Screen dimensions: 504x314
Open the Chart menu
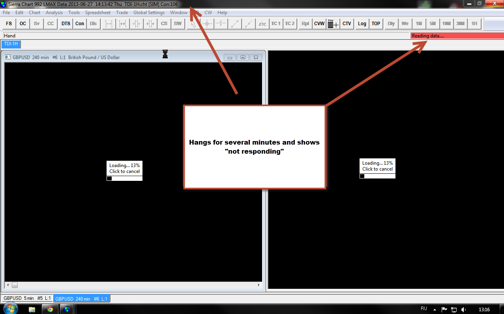[x=35, y=13]
